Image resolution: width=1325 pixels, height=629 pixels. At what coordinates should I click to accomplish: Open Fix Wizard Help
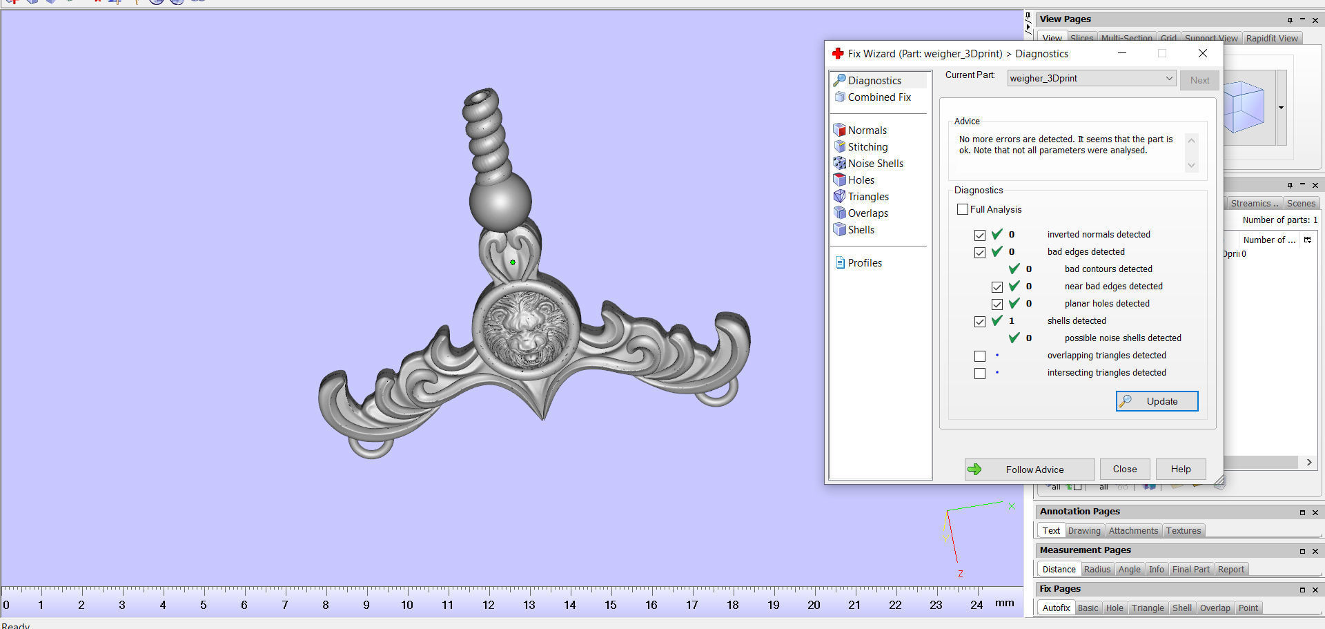[1181, 470]
